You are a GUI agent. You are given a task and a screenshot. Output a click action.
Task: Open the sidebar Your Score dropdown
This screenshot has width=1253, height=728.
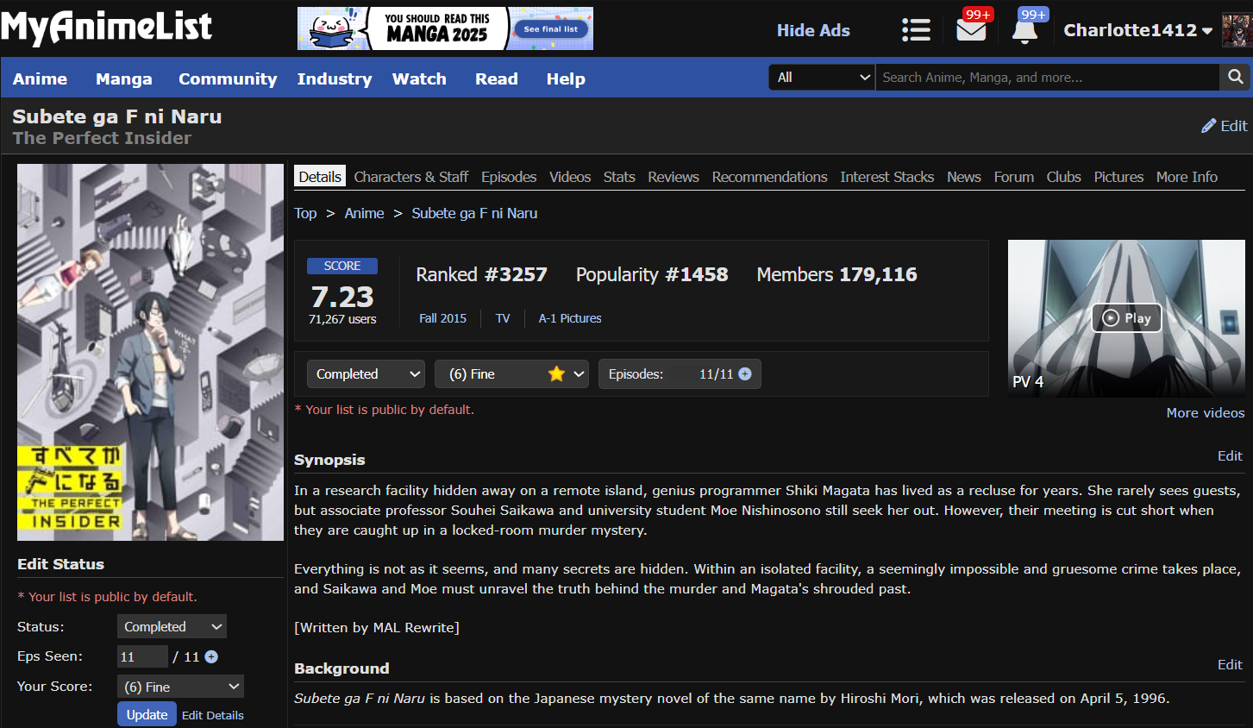(180, 687)
